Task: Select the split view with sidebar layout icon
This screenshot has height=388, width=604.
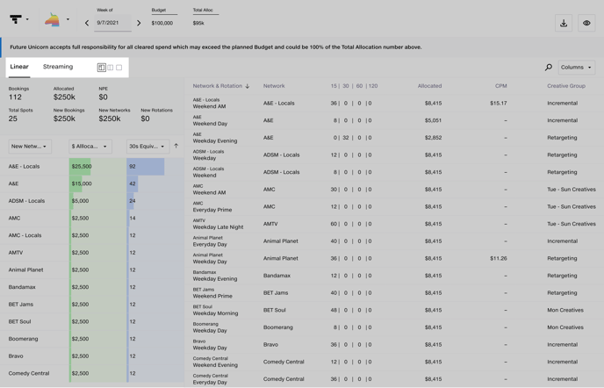Action: point(101,68)
